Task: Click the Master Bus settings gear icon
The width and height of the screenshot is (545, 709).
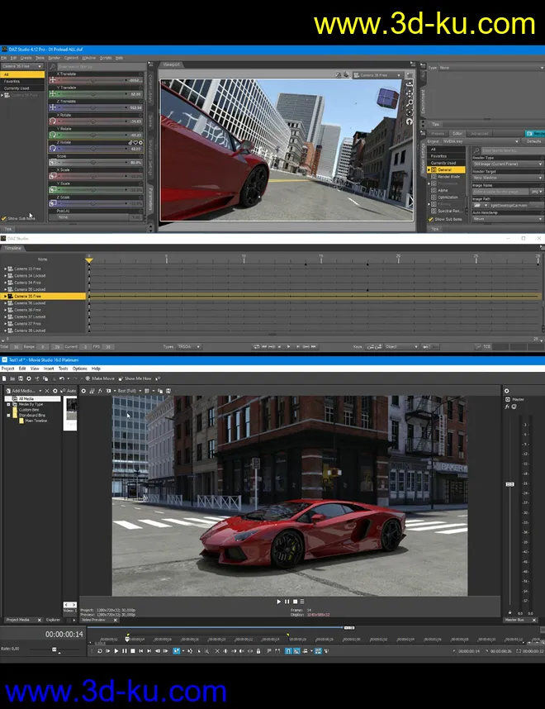Action: pos(507,390)
